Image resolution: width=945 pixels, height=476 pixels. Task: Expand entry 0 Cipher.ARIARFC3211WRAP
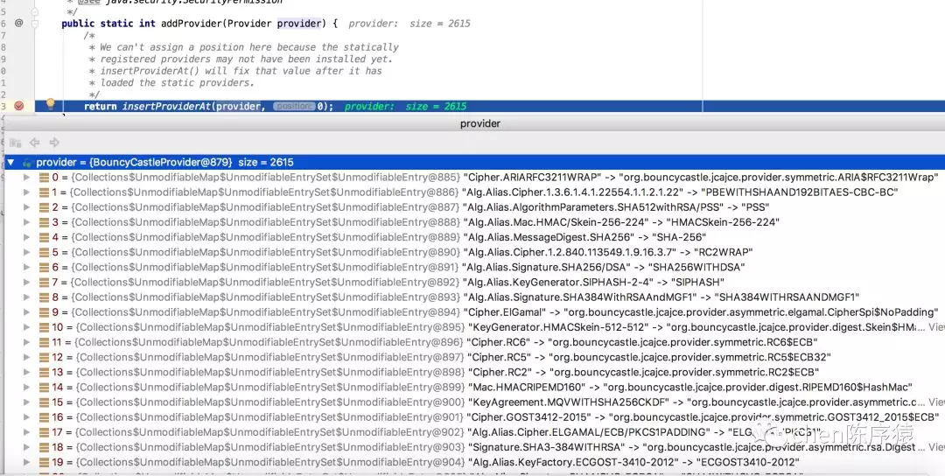coord(26,177)
